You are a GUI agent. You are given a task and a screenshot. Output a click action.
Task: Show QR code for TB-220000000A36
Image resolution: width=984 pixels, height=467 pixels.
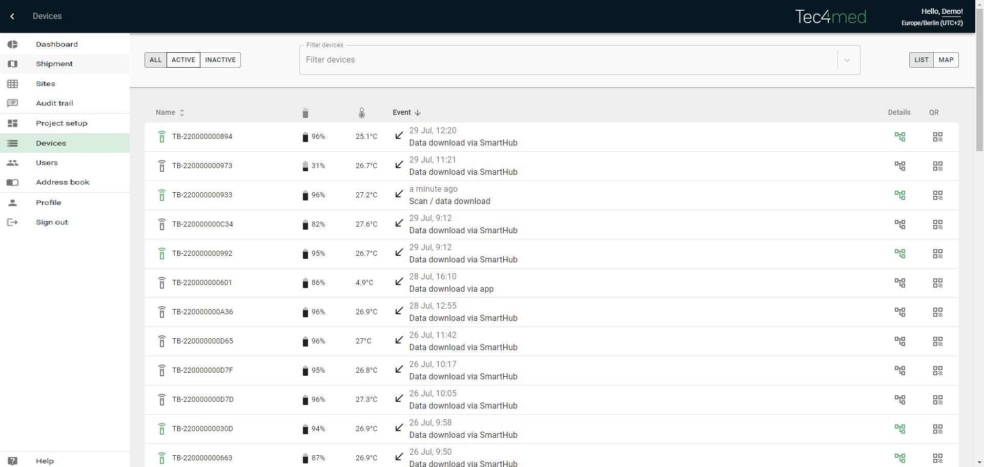(x=938, y=312)
